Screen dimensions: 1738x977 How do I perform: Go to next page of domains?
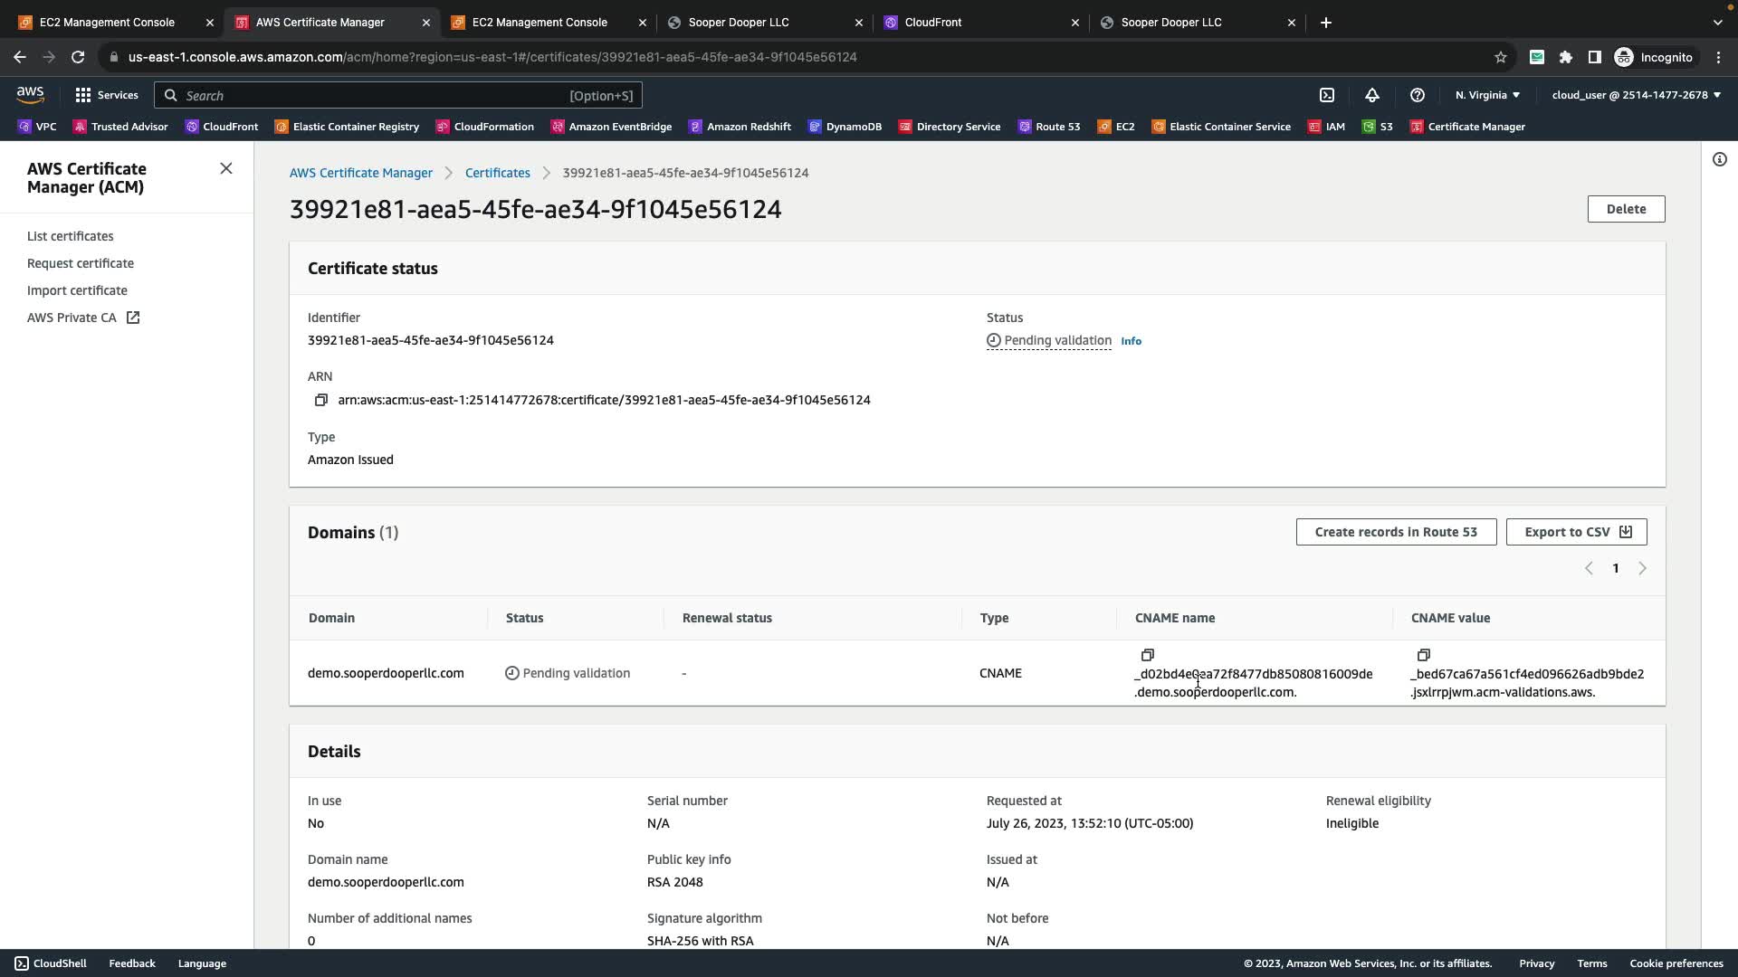click(x=1642, y=568)
